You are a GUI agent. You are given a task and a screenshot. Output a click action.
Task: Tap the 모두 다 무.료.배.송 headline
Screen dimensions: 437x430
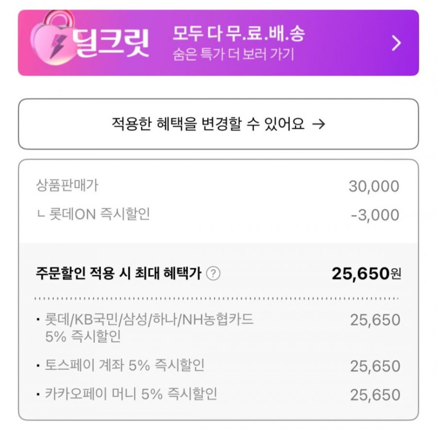238,35
